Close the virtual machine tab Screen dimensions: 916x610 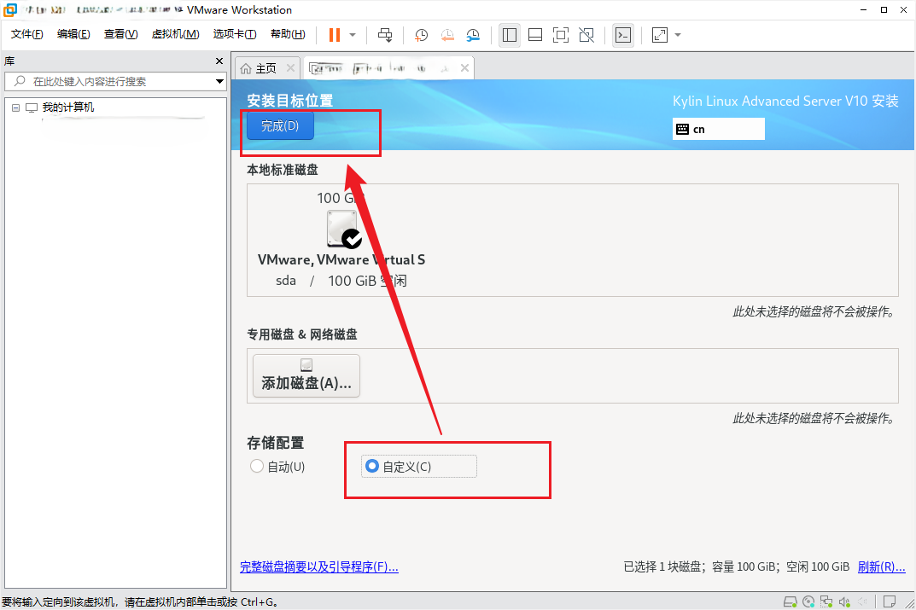[x=464, y=68]
